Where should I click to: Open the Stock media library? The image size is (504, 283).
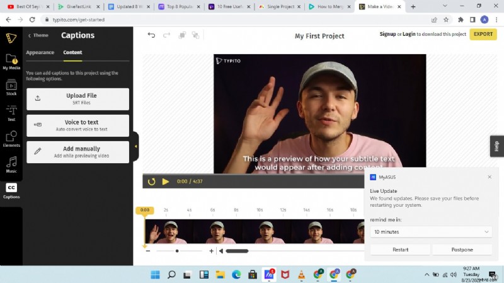(11, 88)
